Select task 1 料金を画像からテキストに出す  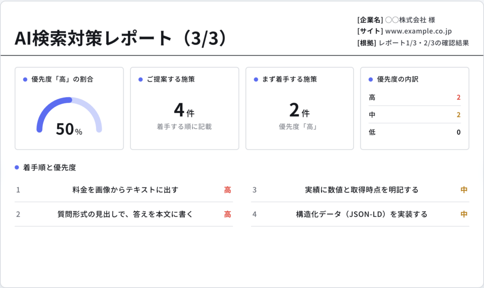click(124, 190)
